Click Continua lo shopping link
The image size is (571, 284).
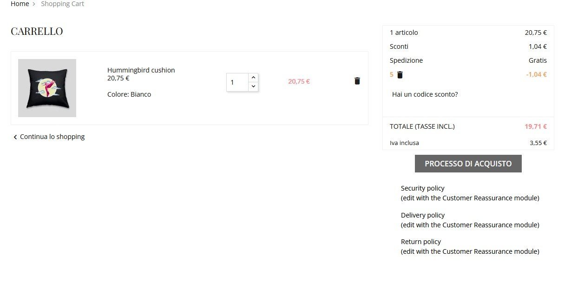tap(52, 137)
